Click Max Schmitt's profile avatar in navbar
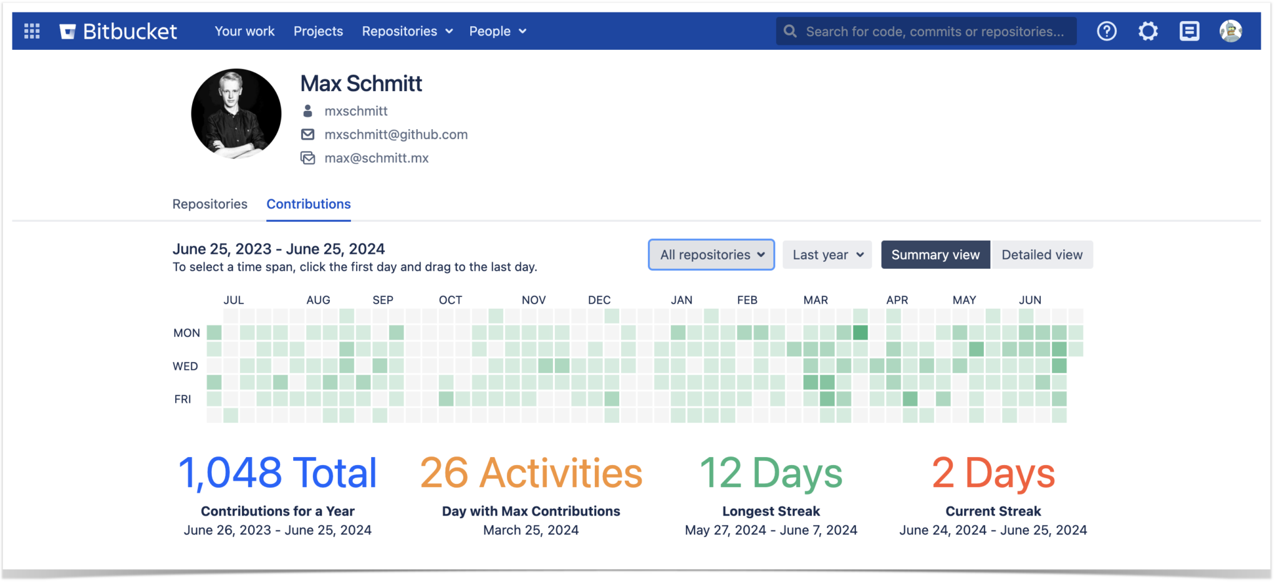This screenshot has height=583, width=1277. [1230, 31]
